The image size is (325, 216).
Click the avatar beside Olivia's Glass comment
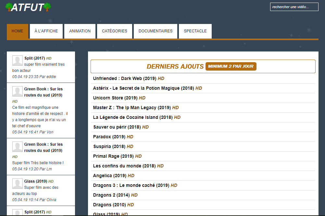pyautogui.click(x=18, y=184)
